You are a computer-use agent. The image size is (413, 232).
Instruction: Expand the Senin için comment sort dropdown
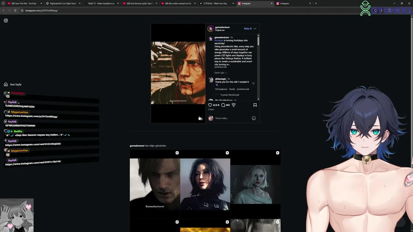pyautogui.click(x=220, y=73)
